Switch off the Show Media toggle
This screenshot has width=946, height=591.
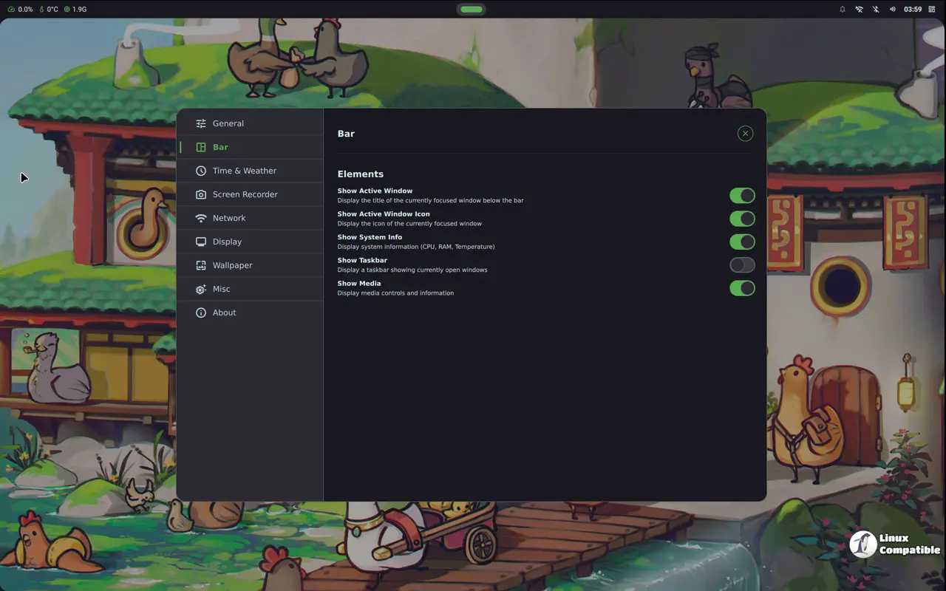(742, 288)
